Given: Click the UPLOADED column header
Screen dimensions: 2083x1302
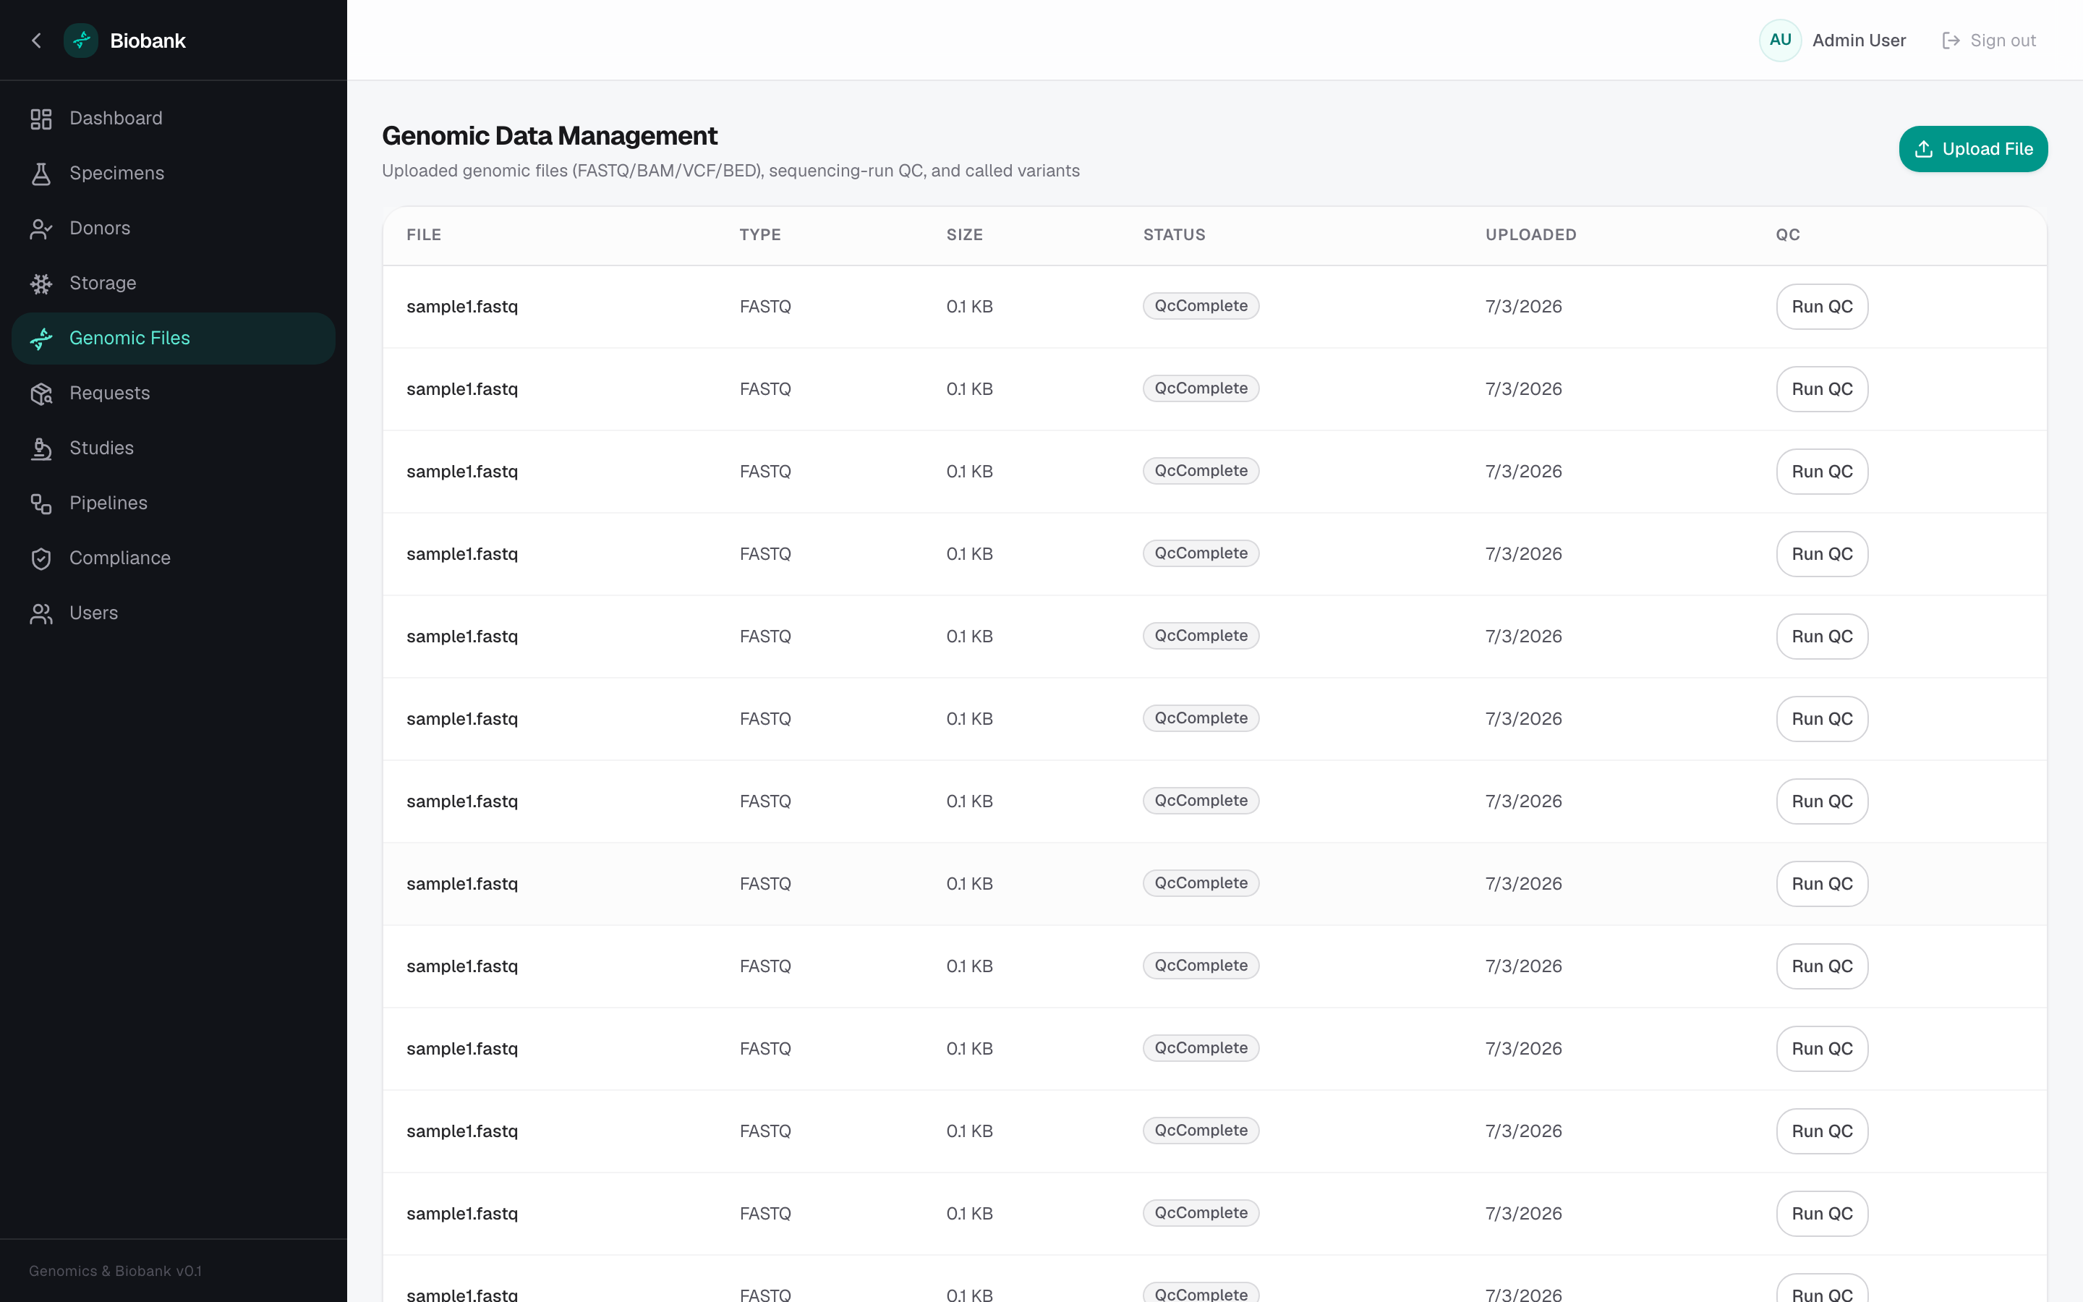Looking at the screenshot, I should tap(1530, 235).
